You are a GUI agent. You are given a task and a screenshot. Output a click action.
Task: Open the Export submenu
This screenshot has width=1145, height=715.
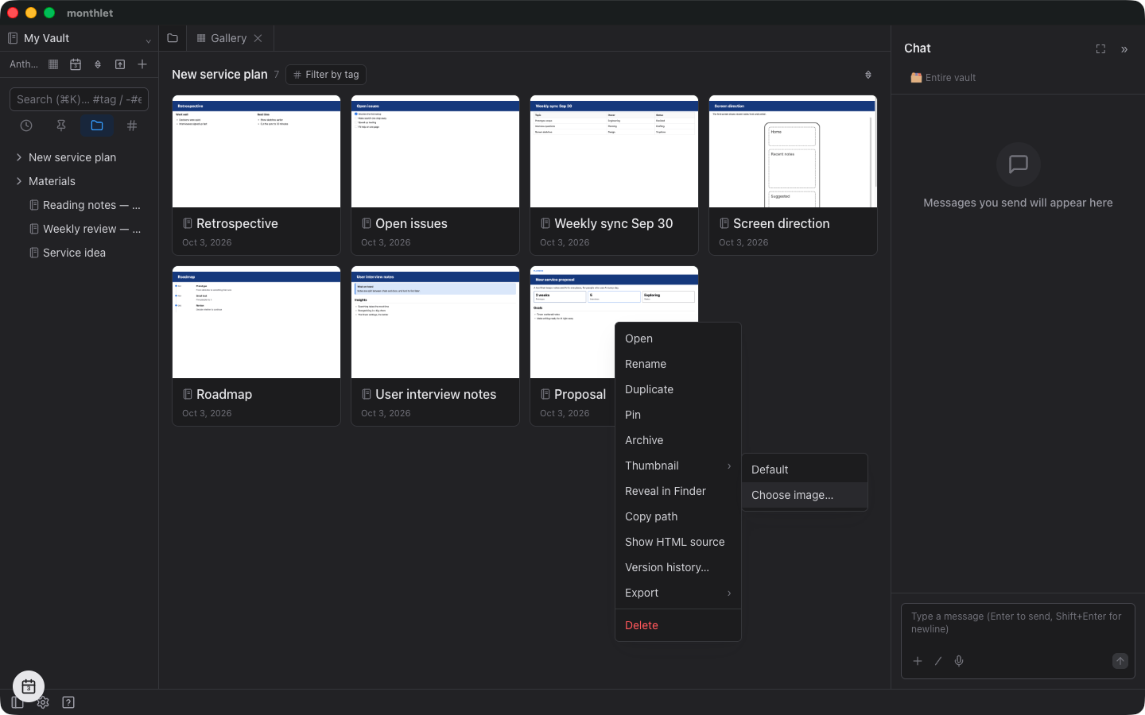point(678,593)
